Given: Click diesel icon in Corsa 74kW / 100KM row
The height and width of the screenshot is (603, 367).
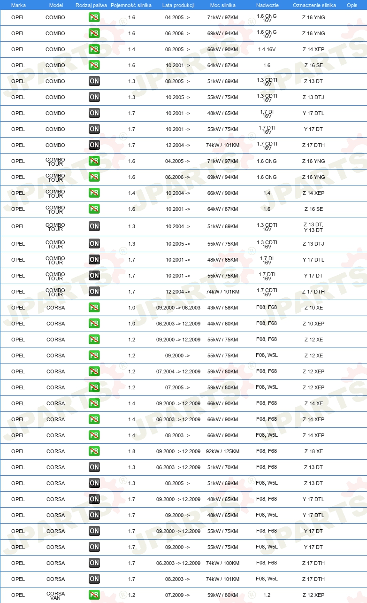Looking at the screenshot, I should (94, 563).
